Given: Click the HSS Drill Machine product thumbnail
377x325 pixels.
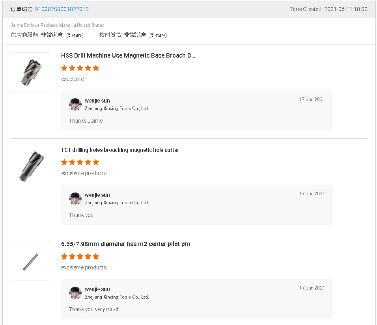Looking at the screenshot, I should coord(30,72).
